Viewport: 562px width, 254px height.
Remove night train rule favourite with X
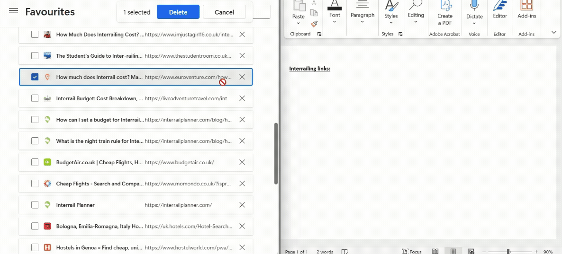coord(242,141)
